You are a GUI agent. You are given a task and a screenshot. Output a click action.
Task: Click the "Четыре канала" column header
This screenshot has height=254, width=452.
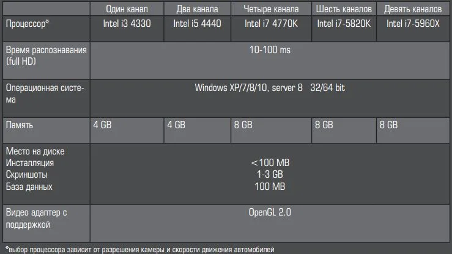coord(270,9)
